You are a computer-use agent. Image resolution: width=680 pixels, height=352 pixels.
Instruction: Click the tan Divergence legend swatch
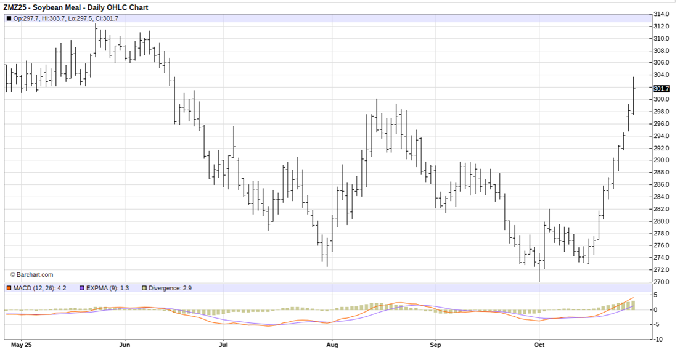(144, 289)
